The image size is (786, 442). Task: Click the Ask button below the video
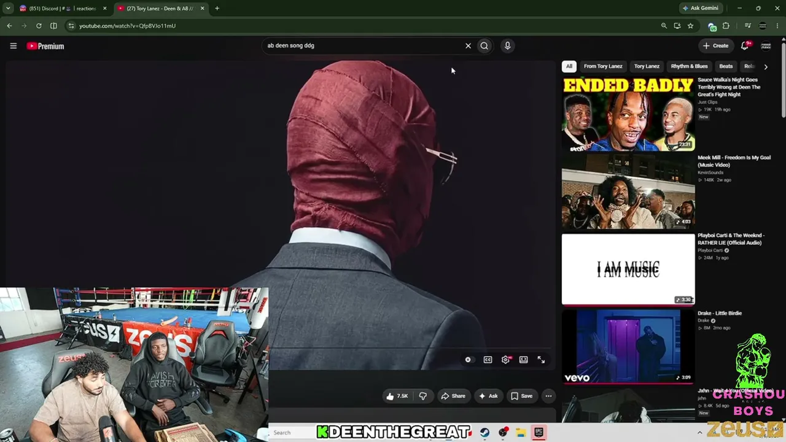488,396
